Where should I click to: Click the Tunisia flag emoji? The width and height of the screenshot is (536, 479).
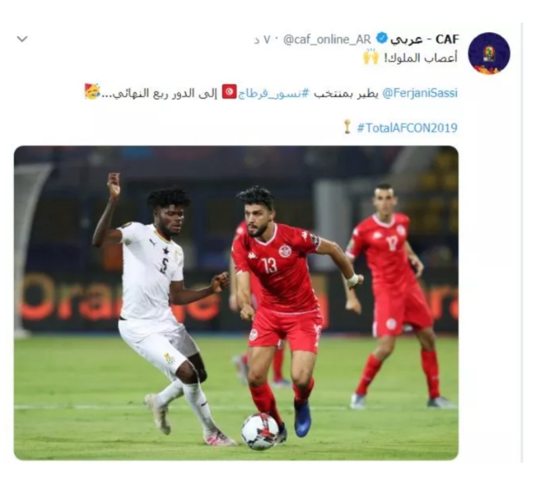(229, 92)
